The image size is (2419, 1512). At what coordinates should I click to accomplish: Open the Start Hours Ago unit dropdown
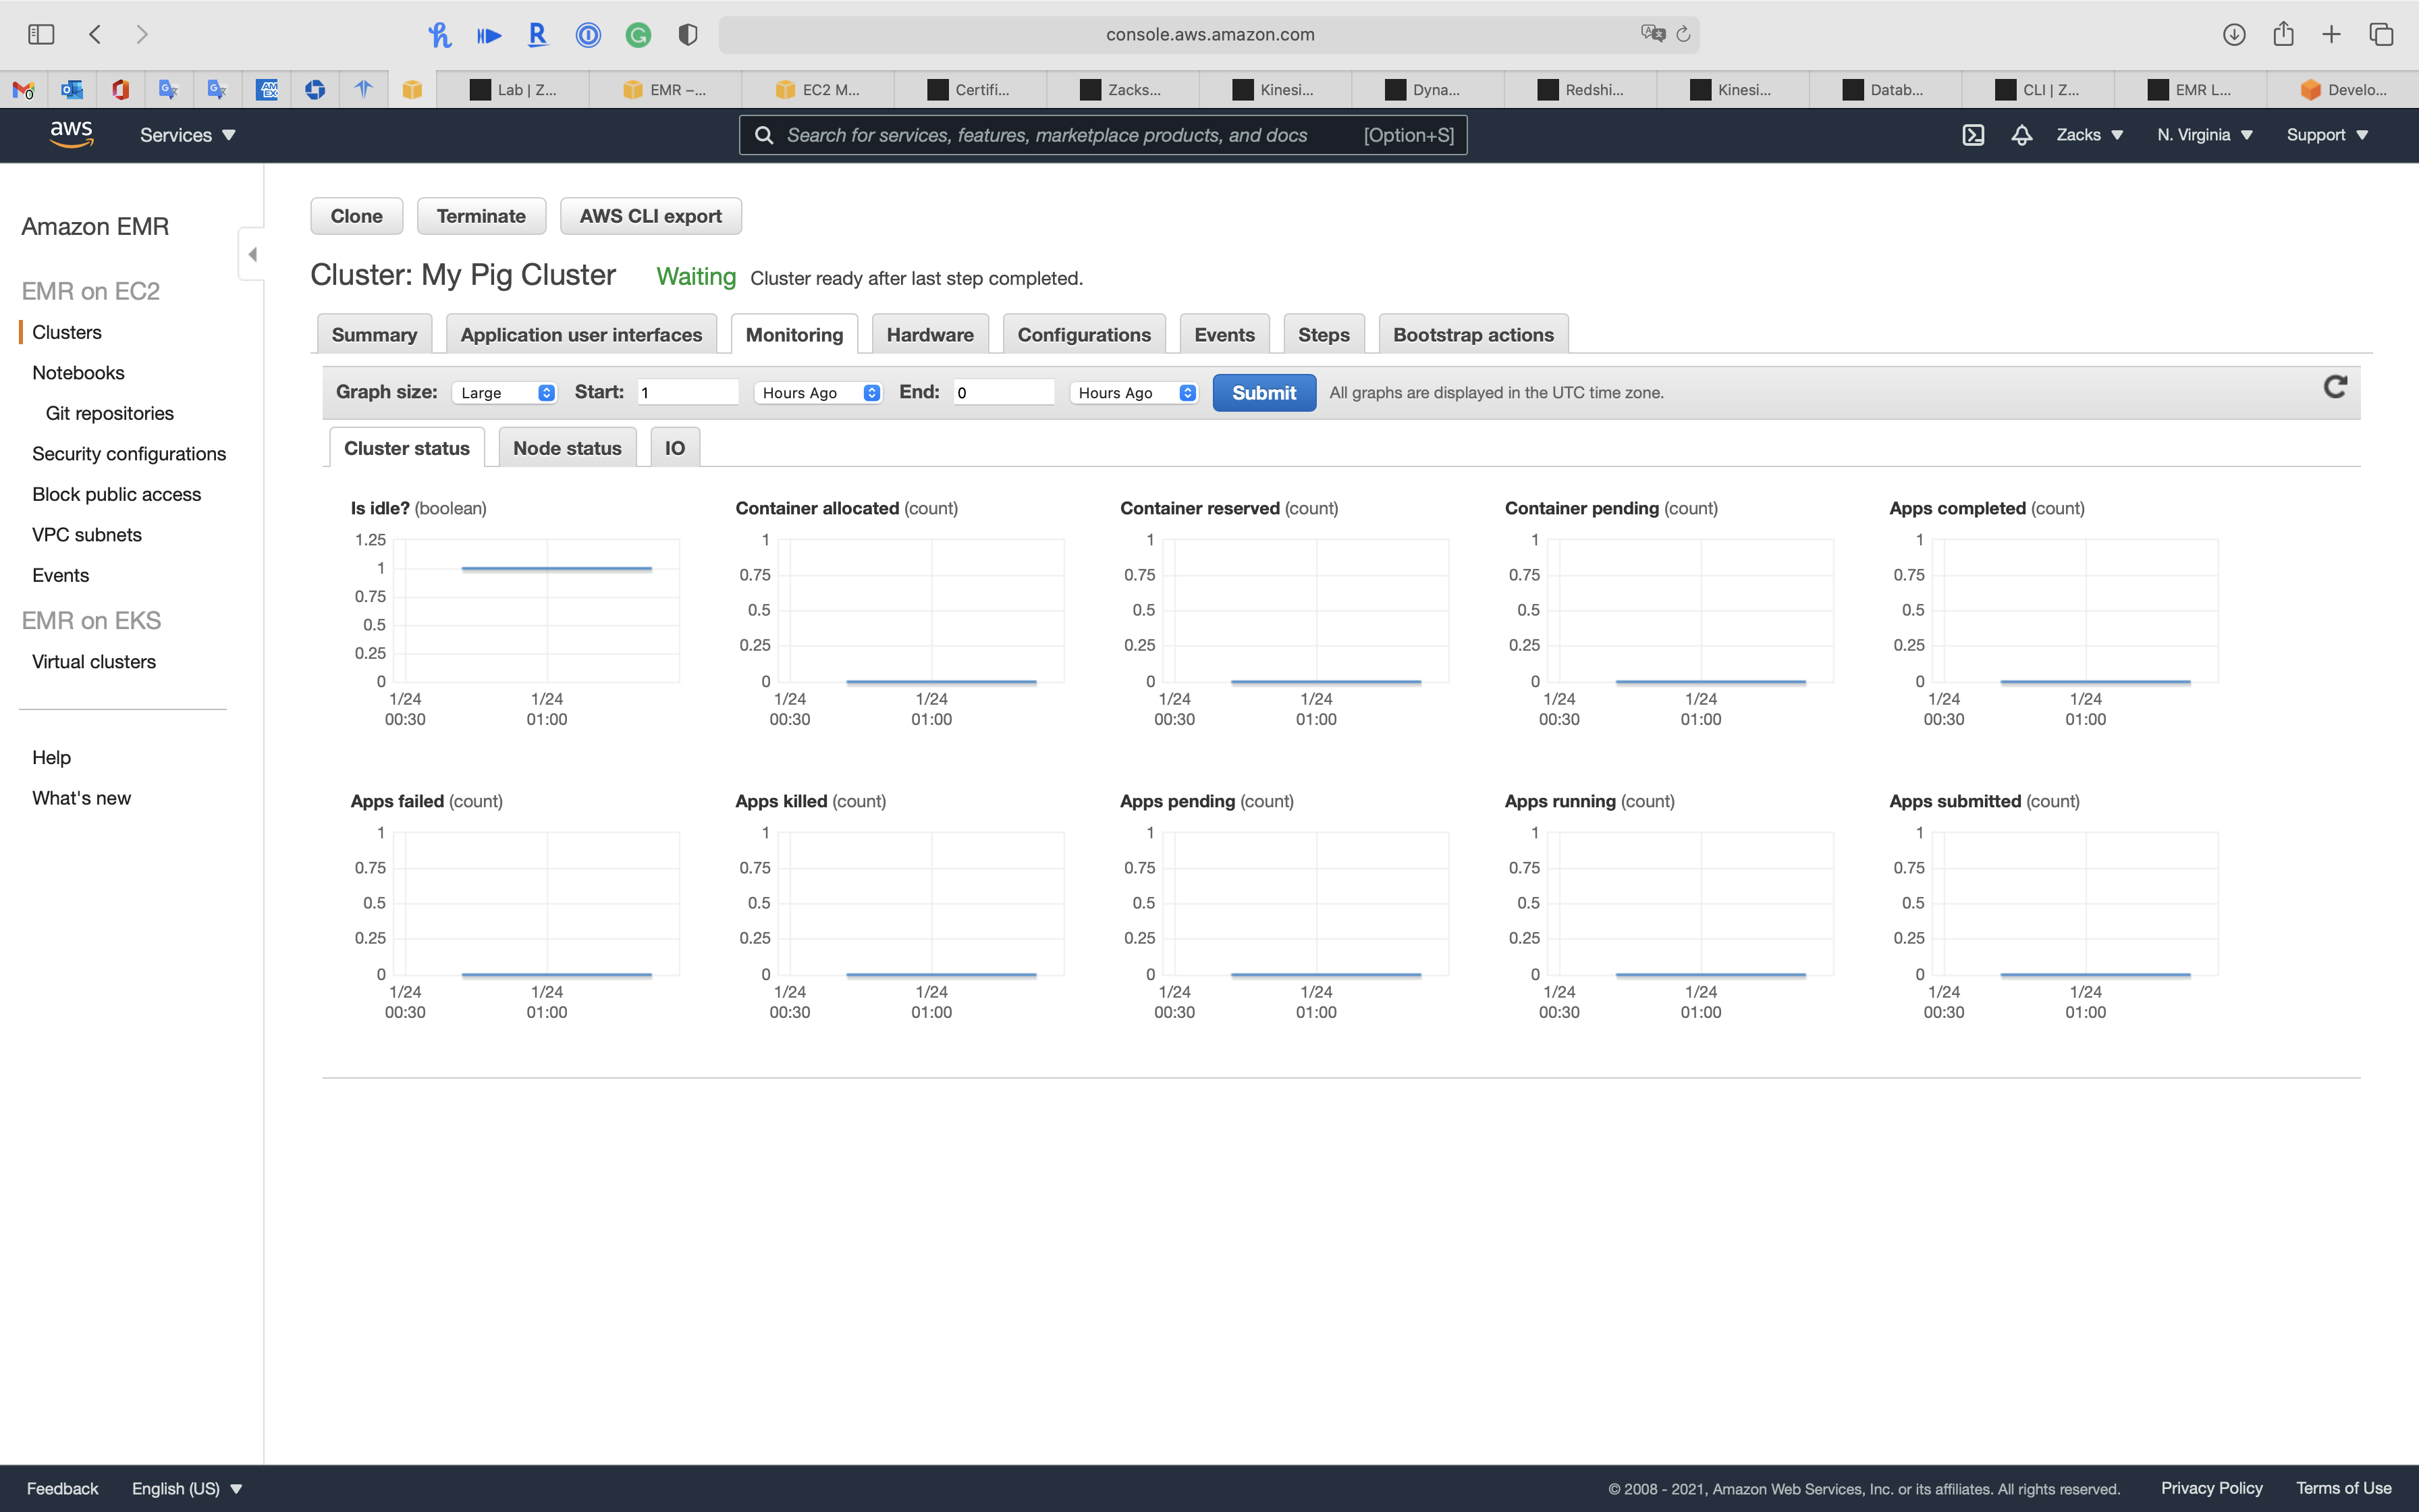(x=817, y=393)
